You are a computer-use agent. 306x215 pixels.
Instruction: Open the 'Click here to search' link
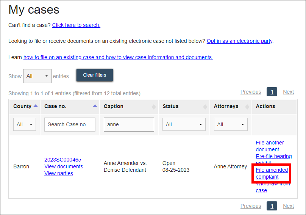coord(76,25)
